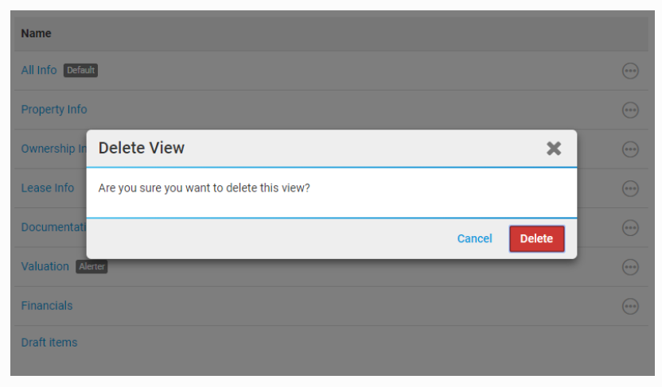This screenshot has width=662, height=387.
Task: Open the ellipsis menu for Valuation
Action: 630,267
